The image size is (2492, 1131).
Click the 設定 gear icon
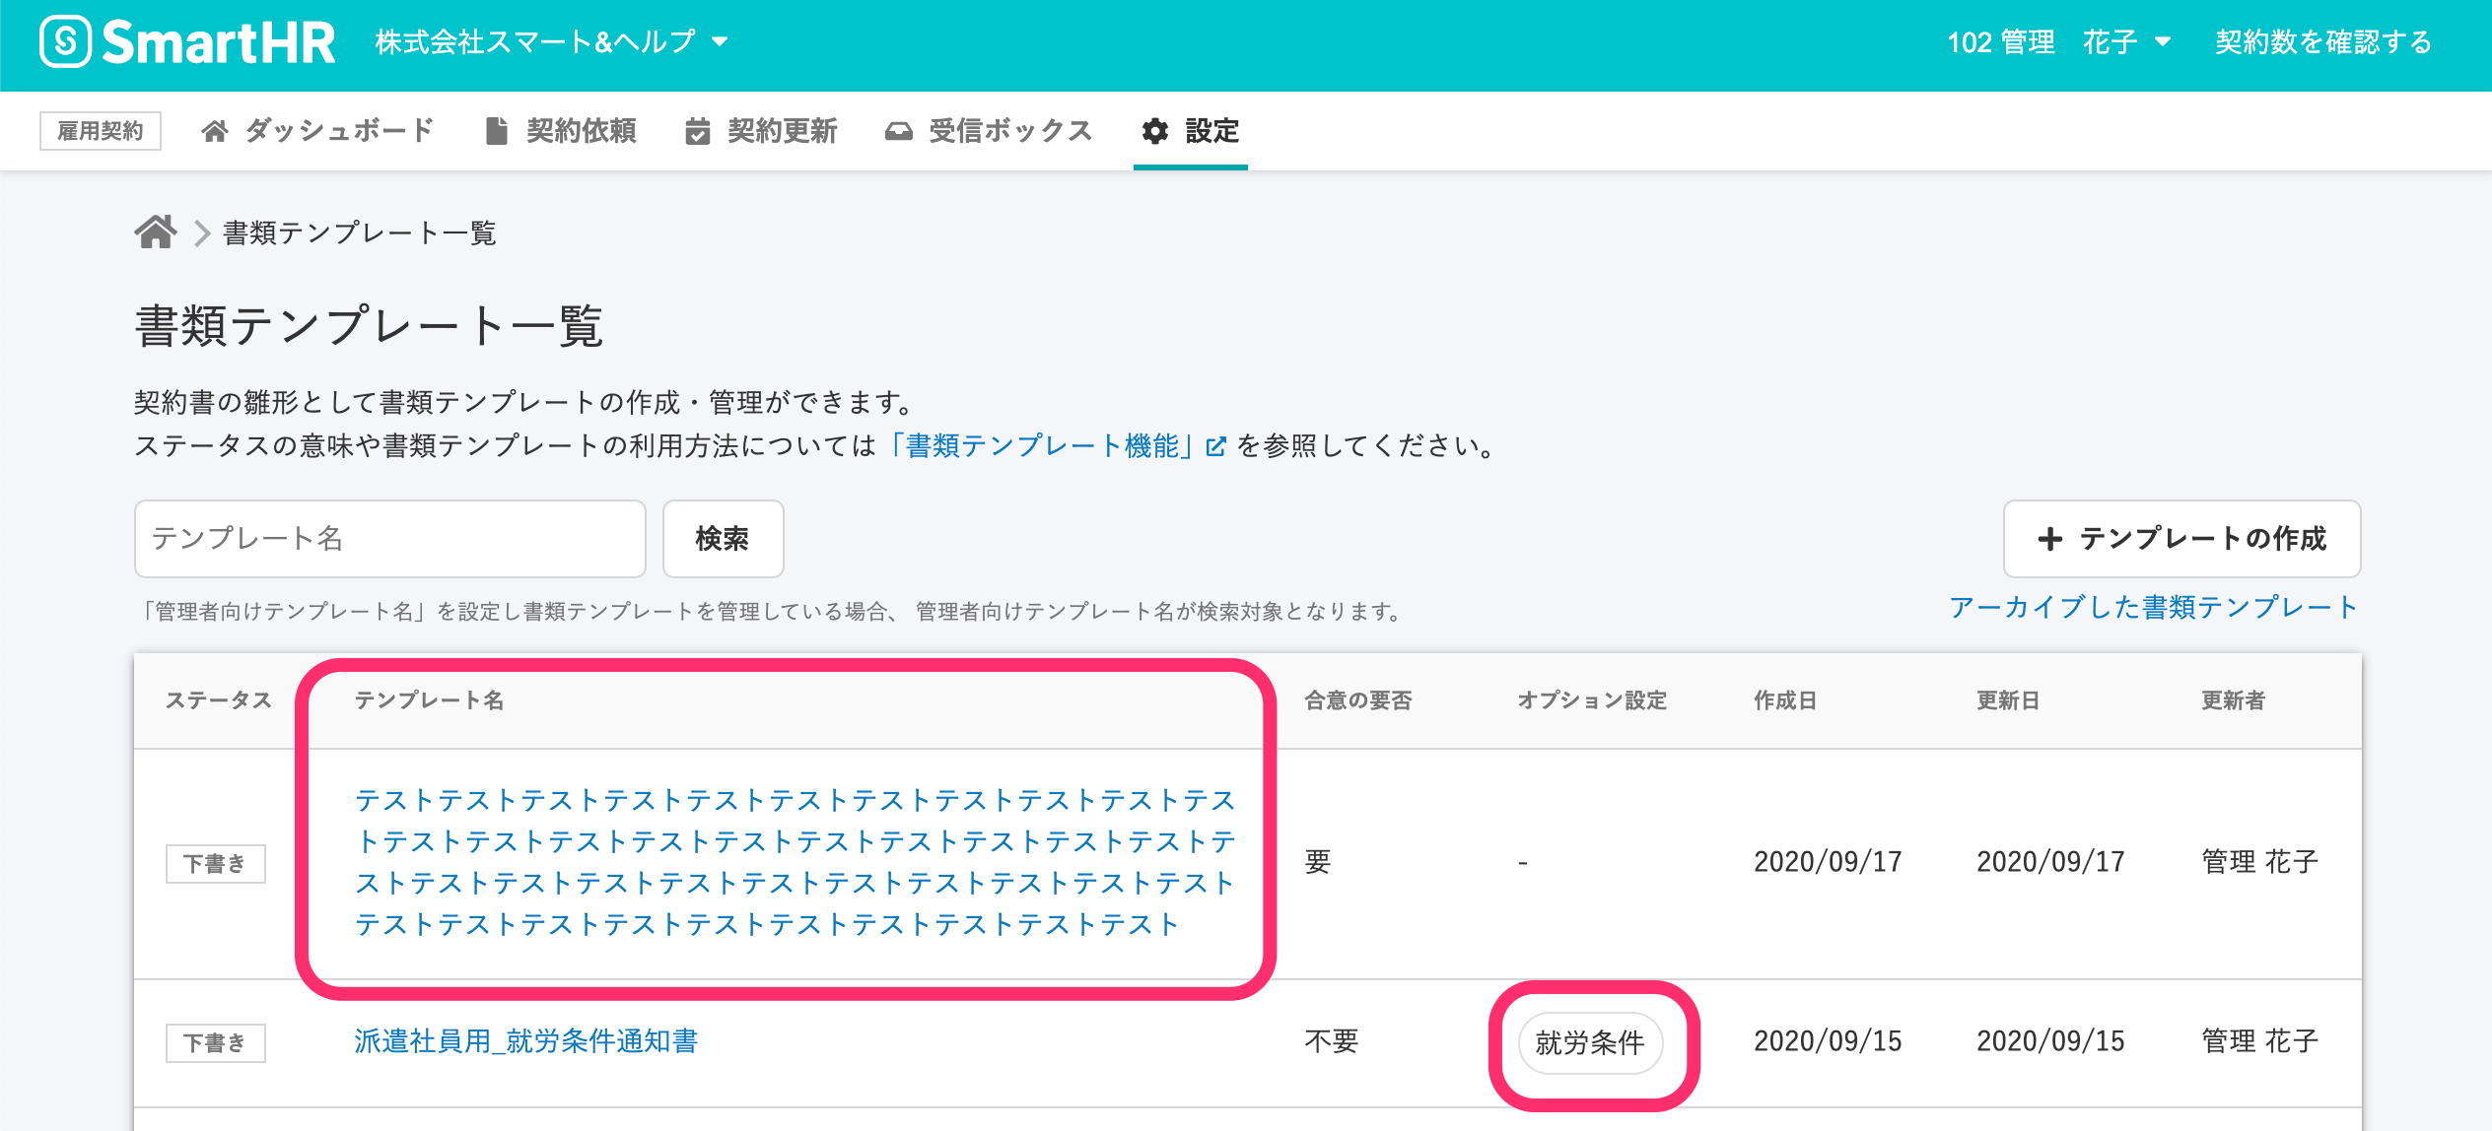click(1155, 131)
